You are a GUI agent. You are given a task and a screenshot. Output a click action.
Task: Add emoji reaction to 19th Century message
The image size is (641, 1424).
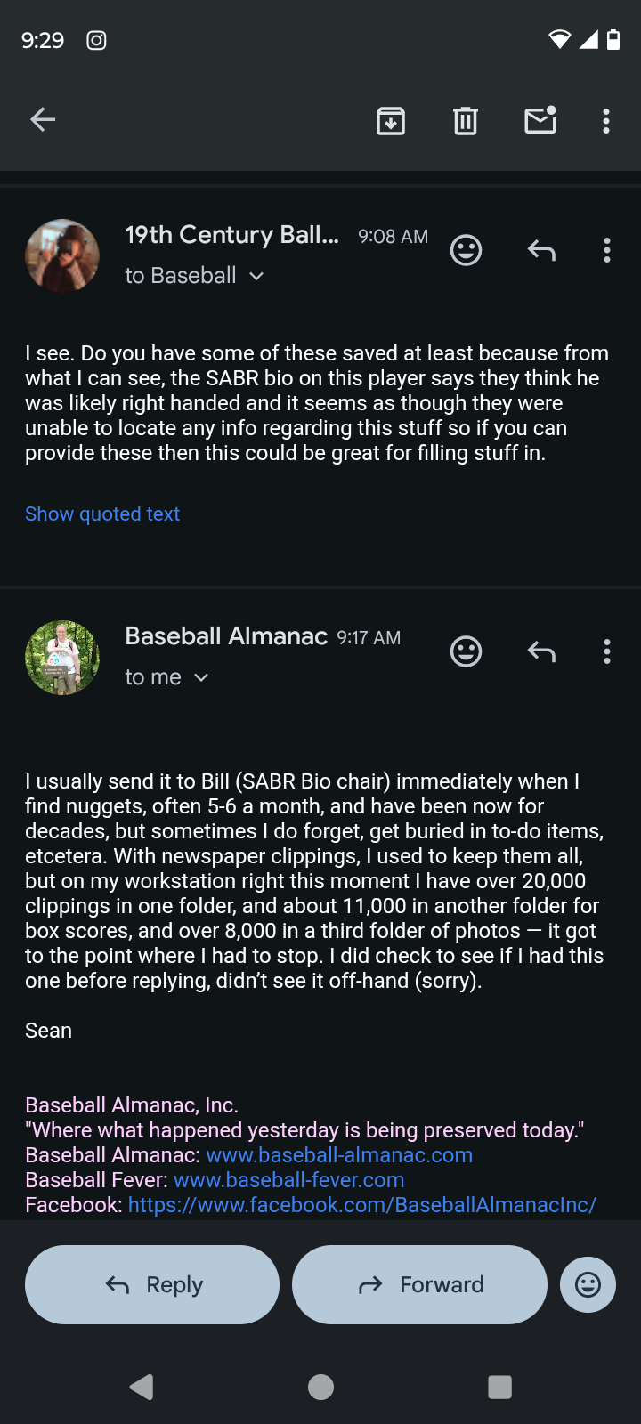[x=466, y=250]
